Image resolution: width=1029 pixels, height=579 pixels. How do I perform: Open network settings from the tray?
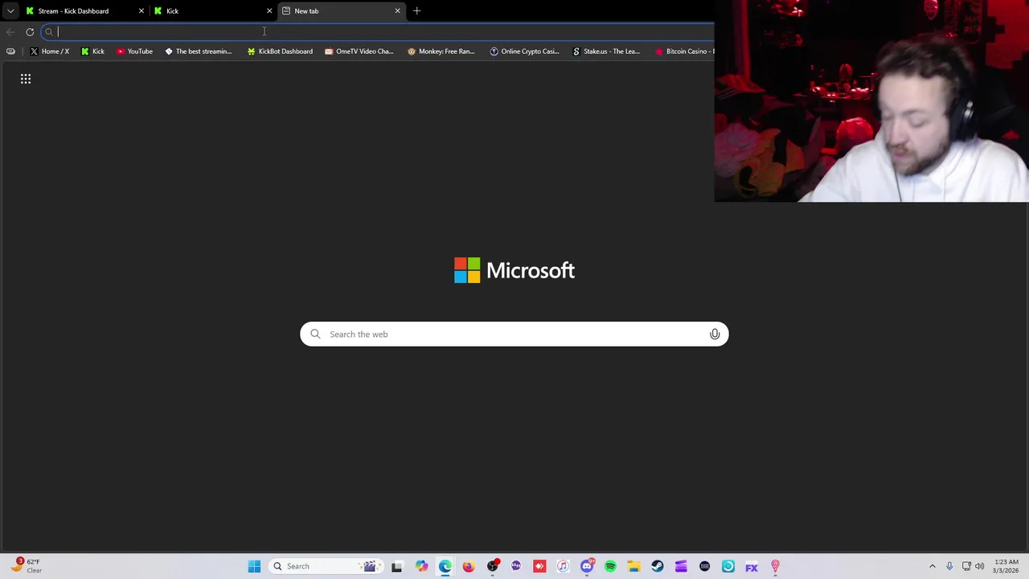pyautogui.click(x=966, y=566)
